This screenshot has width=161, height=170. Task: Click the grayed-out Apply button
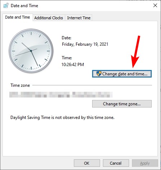click(145, 163)
